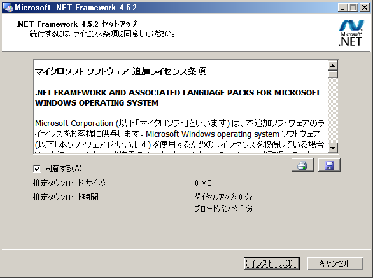Start setup with the インストール(I) button
The image size is (373, 278).
(271, 263)
